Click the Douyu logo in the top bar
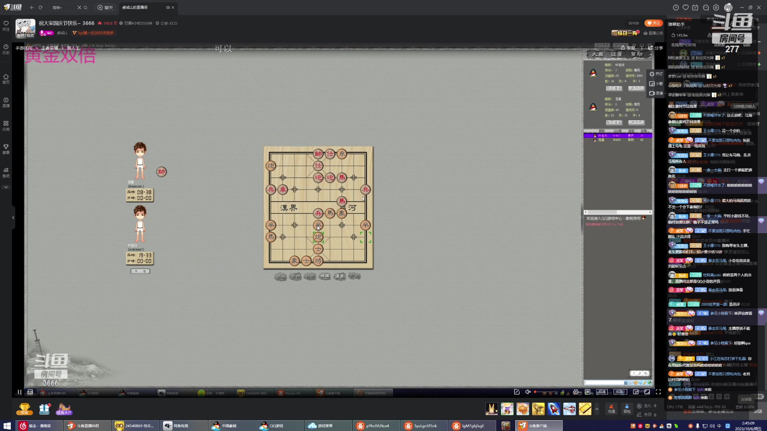This screenshot has height=431, width=767. point(13,7)
